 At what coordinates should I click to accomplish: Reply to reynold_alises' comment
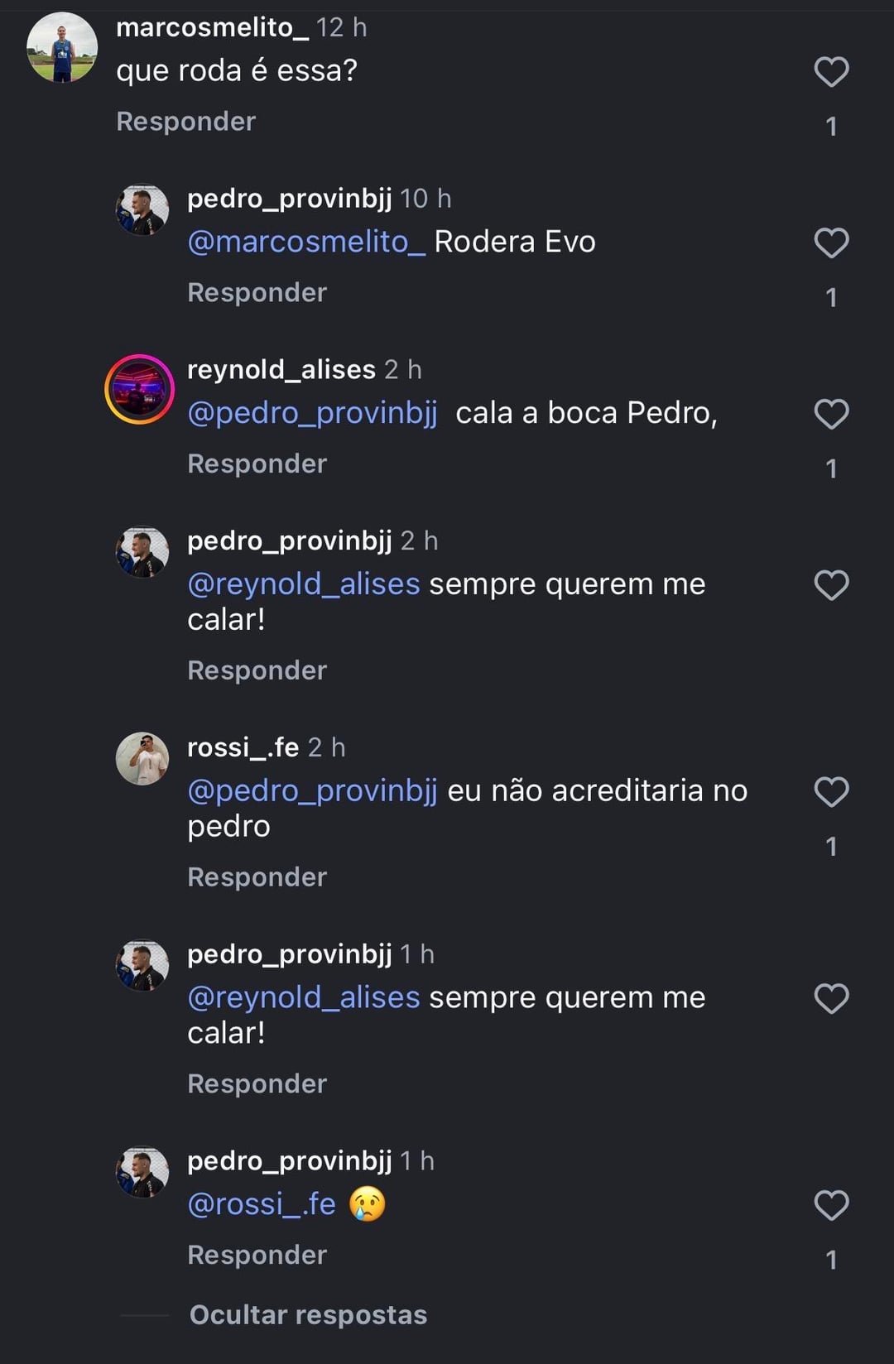(257, 464)
